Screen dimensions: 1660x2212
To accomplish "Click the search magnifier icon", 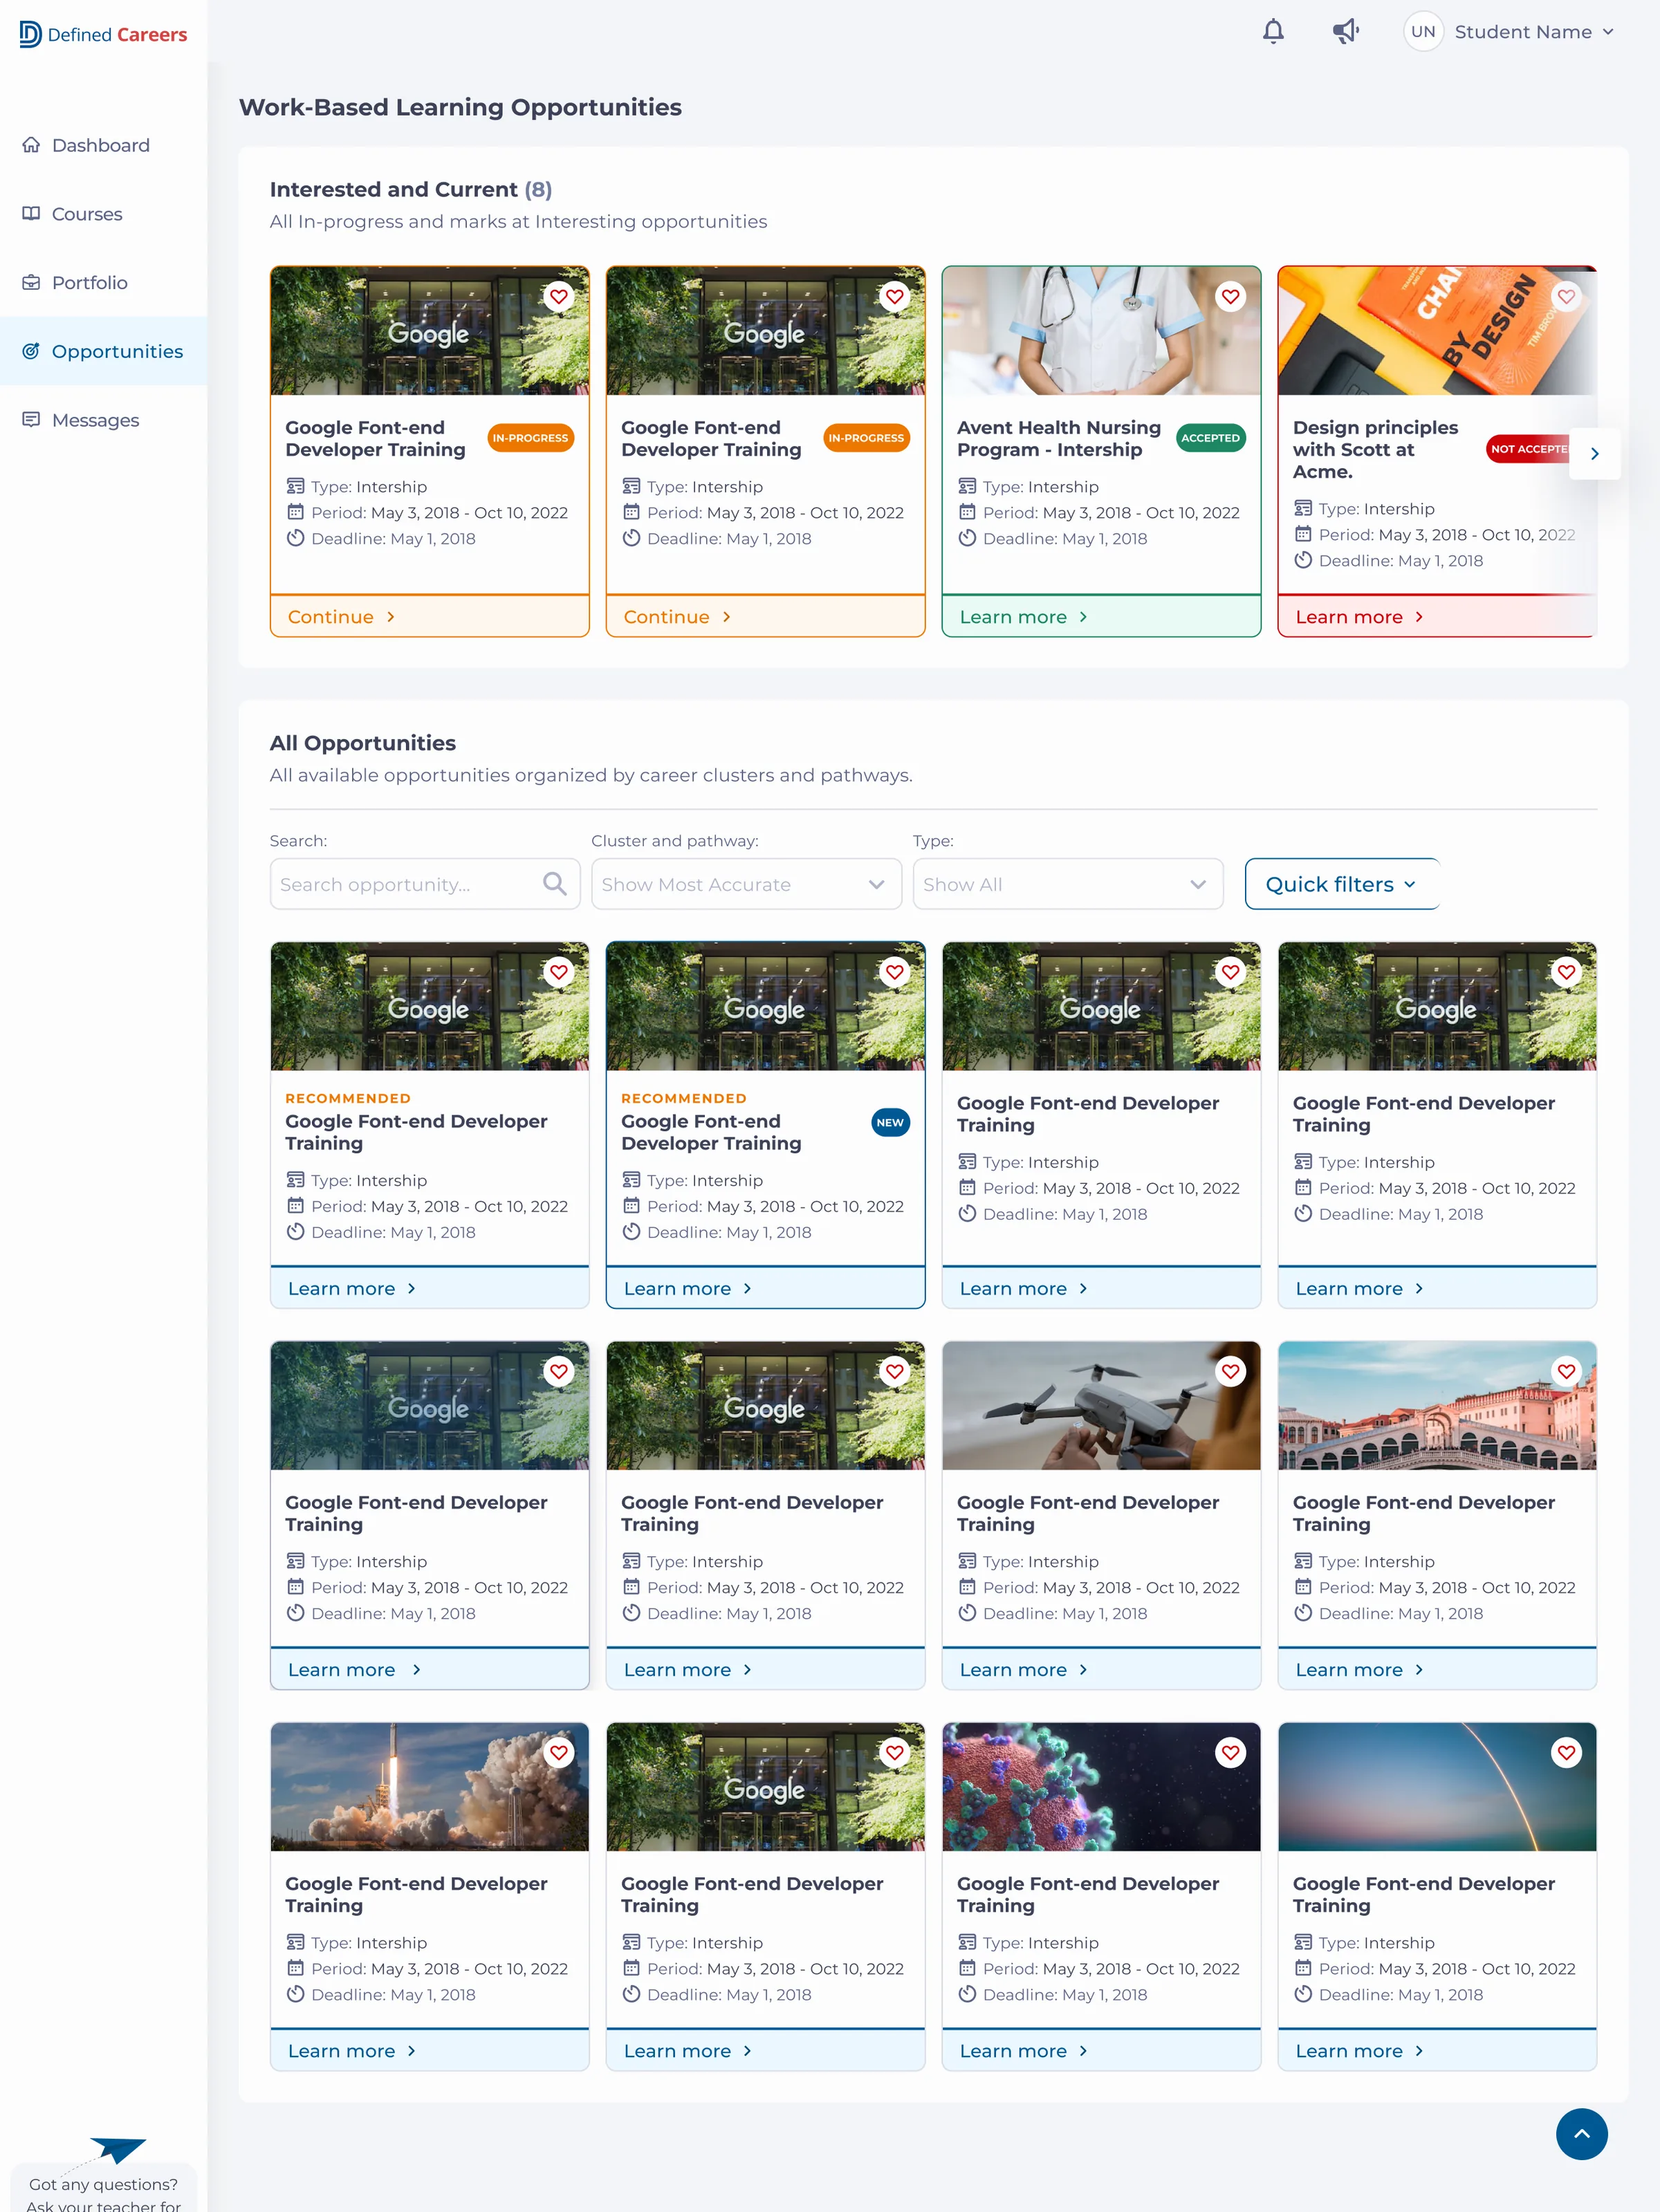I will (x=554, y=884).
